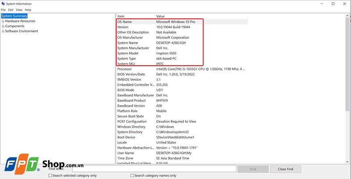The image size is (351, 179).
Task: Select the Embedded Controller Version row
Action: point(182,84)
